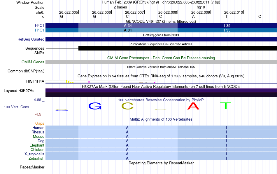Click the dark blue H4C1 gene label
This screenshot has width=277, height=174.
point(39,25)
